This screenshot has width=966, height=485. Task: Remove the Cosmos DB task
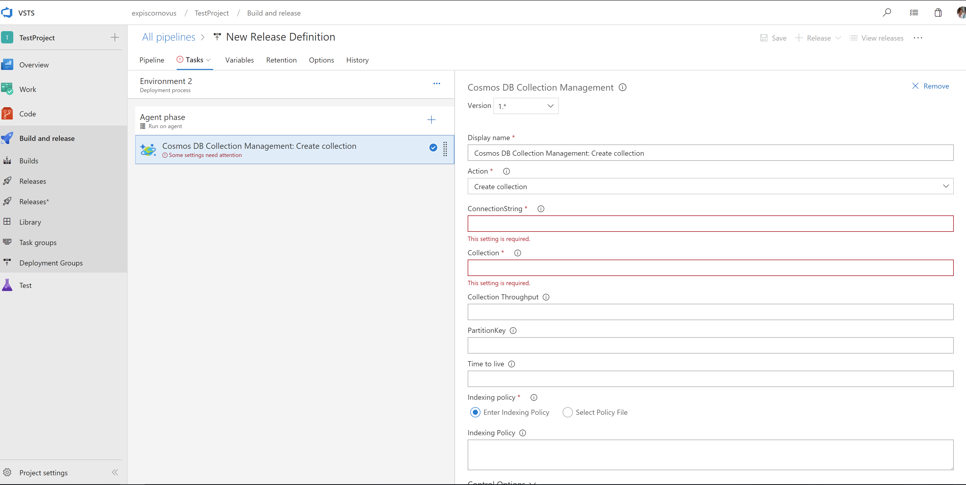pyautogui.click(x=930, y=86)
